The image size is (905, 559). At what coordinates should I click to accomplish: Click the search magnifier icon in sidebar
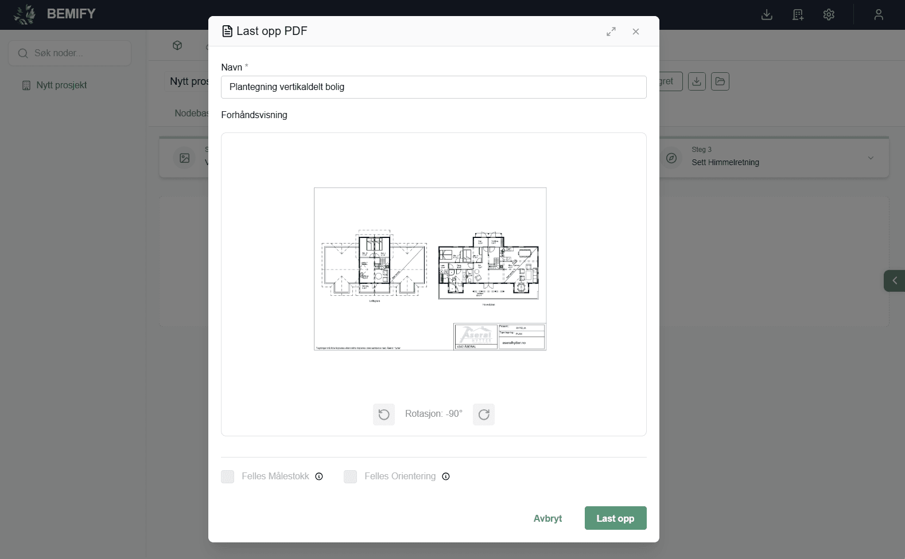[x=23, y=53]
